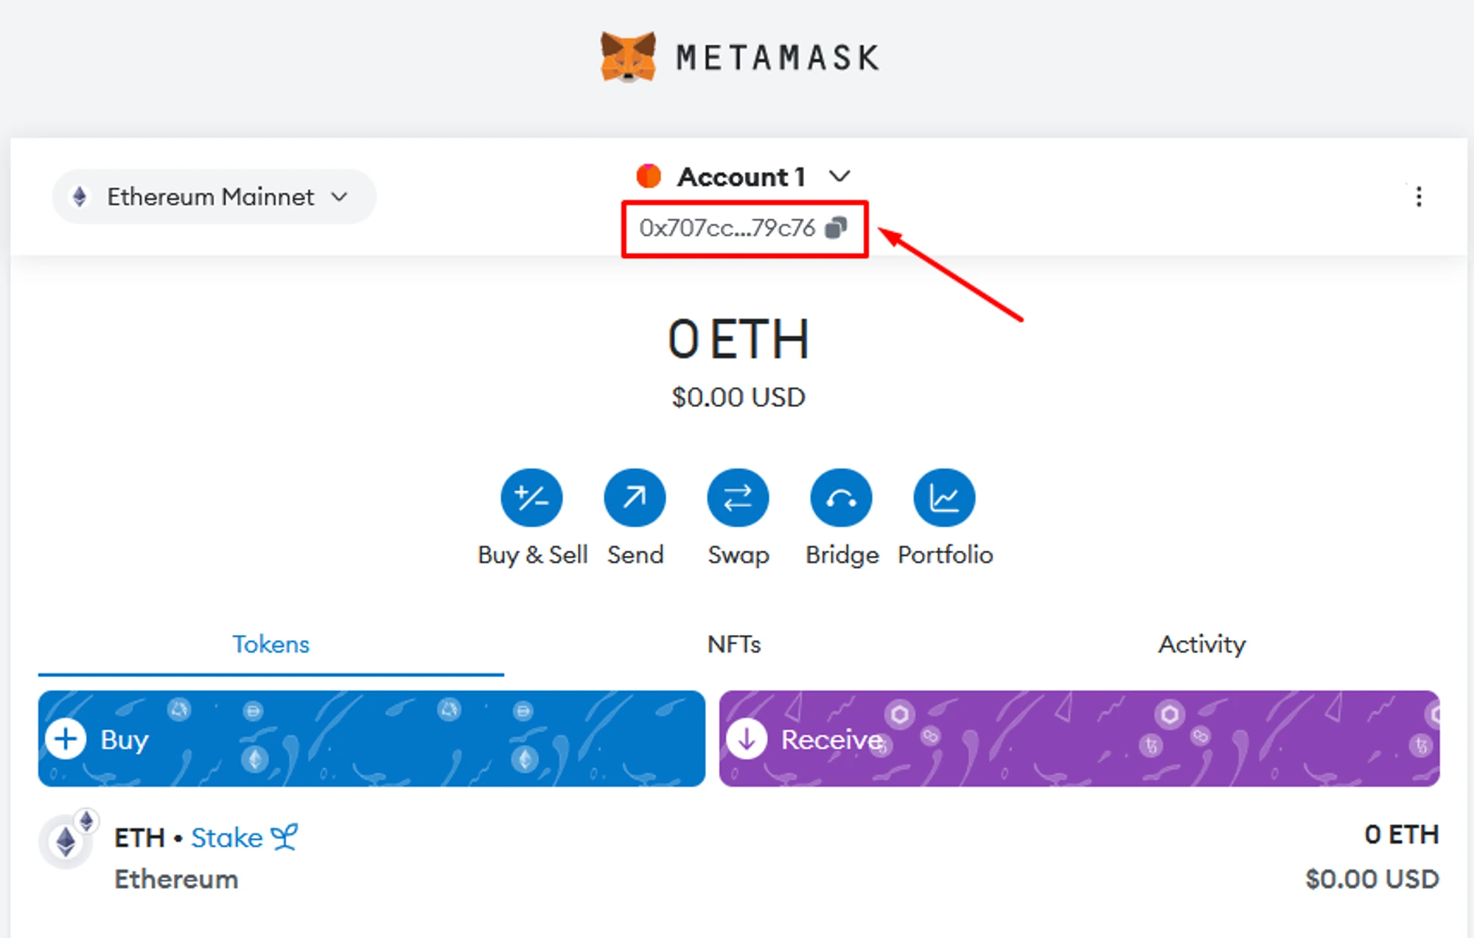Click the ETH token logo in the list
The height and width of the screenshot is (938, 1474).
point(66,841)
